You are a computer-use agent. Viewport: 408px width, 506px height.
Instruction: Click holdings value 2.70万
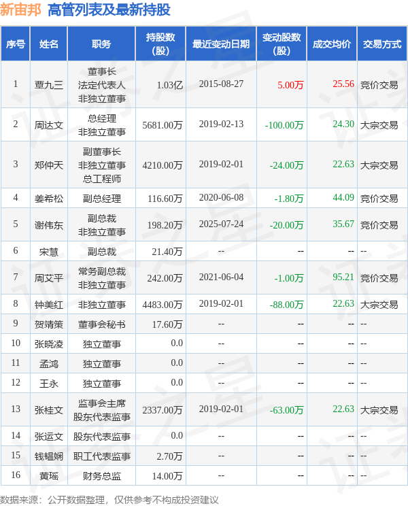[x=169, y=456]
